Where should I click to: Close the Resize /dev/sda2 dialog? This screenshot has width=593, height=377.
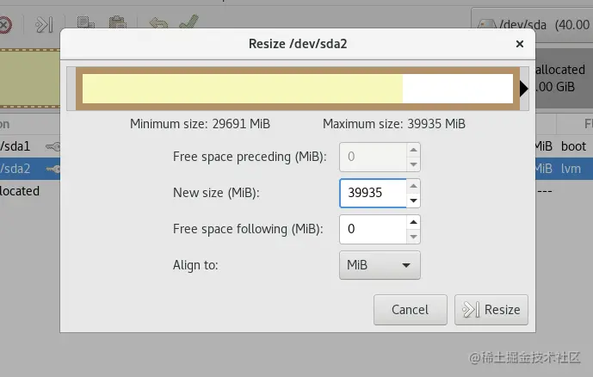point(520,44)
